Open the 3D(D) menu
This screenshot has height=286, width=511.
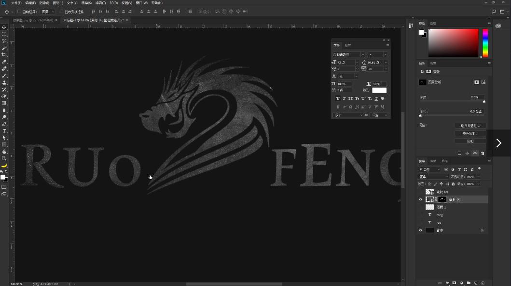pyautogui.click(x=113, y=3)
